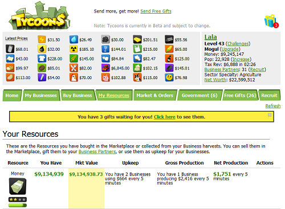This screenshot has width=285, height=209.
Task: Click the green progress bar under Money
Action: (x=18, y=205)
